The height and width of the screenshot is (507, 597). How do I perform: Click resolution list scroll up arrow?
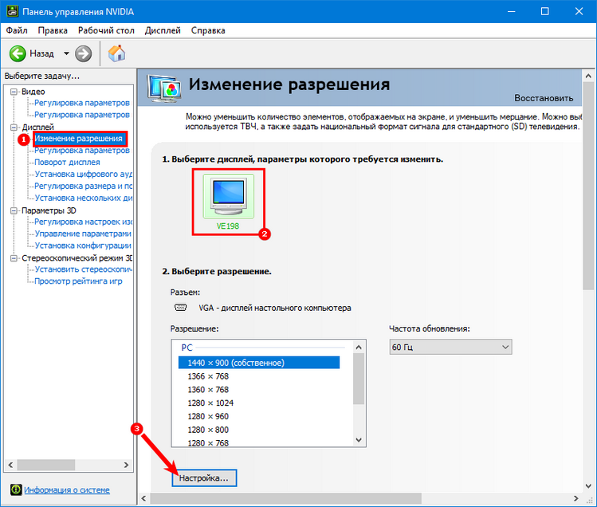[x=359, y=347]
